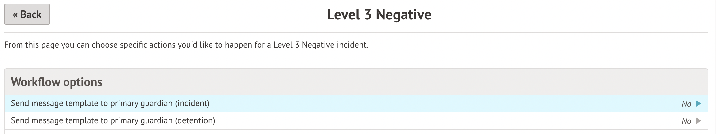This screenshot has height=134, width=716.
Task: Click empty space in detention row
Action: tap(430, 121)
